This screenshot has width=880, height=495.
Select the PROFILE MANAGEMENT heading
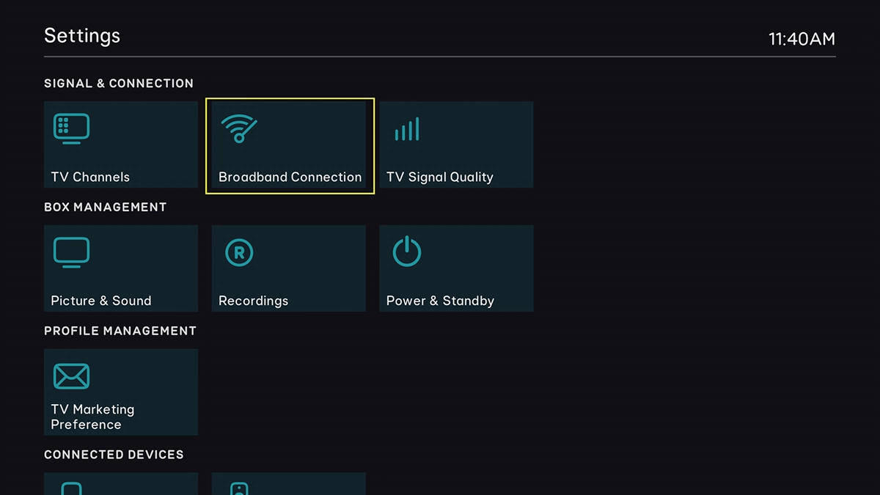(120, 331)
